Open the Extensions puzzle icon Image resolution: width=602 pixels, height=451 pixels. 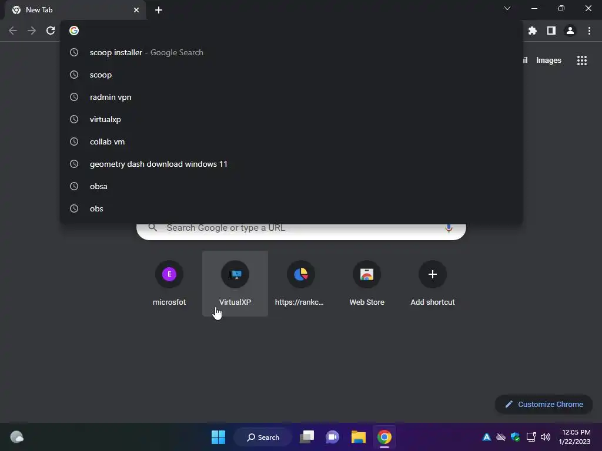(533, 31)
